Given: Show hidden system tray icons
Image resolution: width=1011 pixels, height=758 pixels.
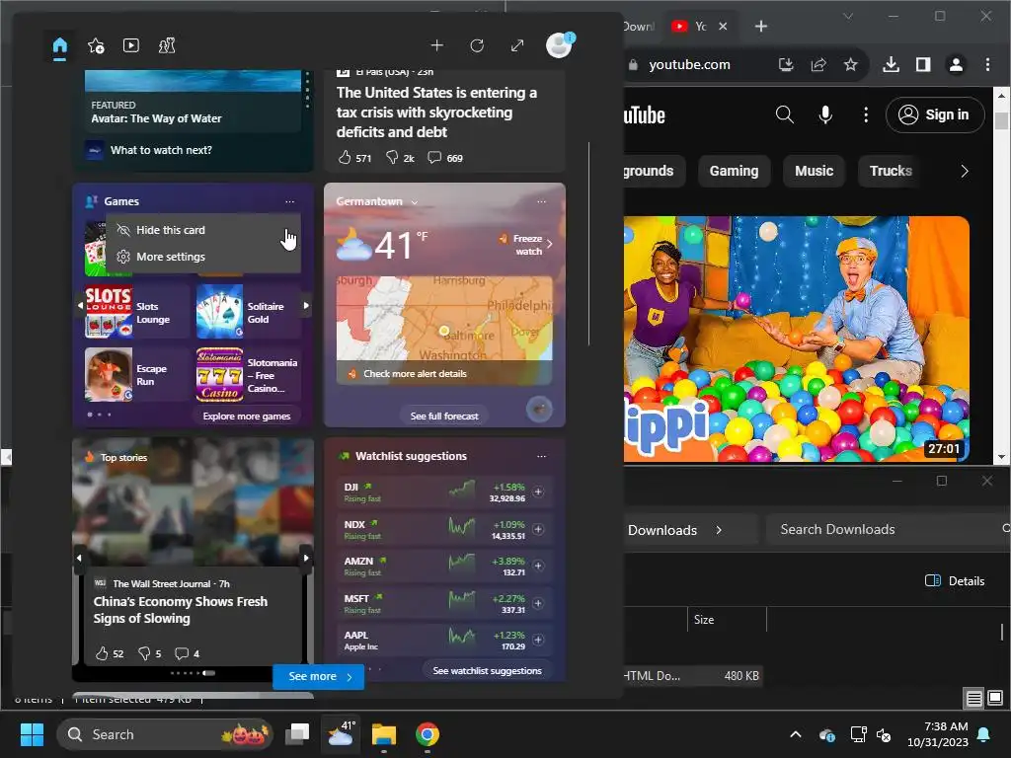Looking at the screenshot, I should (x=796, y=734).
